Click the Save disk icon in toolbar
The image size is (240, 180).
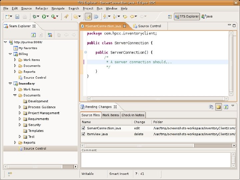(17, 16)
